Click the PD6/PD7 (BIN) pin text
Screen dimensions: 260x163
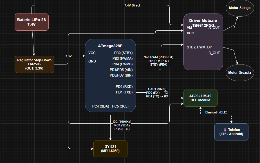click(x=121, y=75)
